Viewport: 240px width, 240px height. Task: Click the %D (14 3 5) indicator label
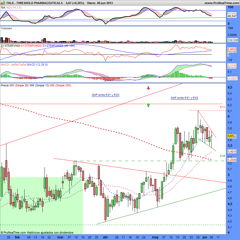click(14, 7)
